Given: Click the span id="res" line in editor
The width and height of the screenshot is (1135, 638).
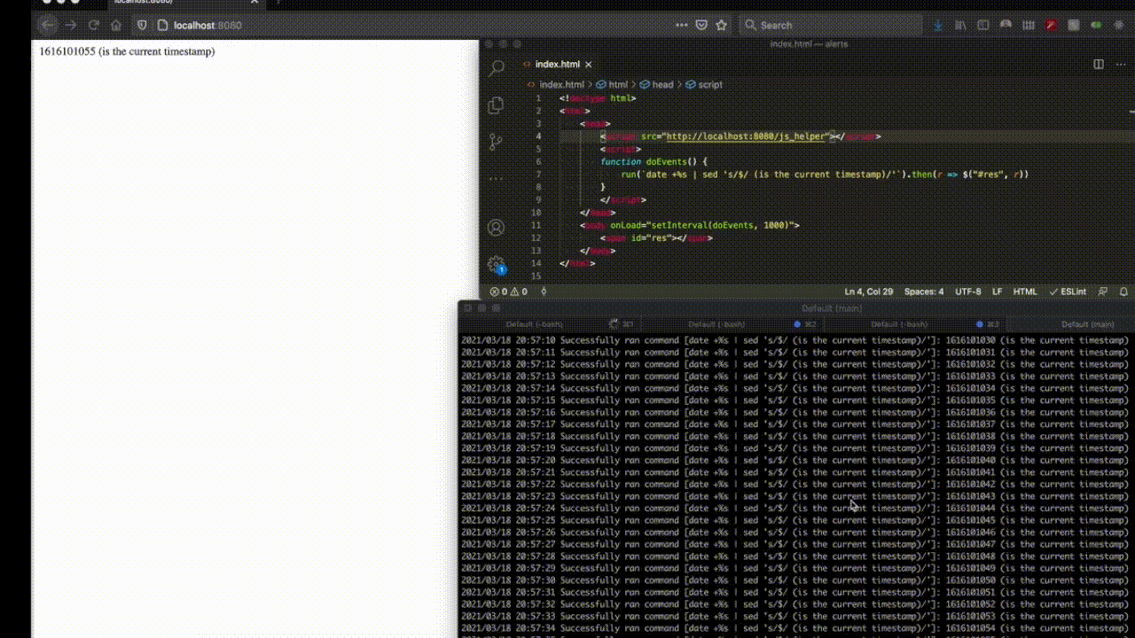Looking at the screenshot, I should coord(656,237).
